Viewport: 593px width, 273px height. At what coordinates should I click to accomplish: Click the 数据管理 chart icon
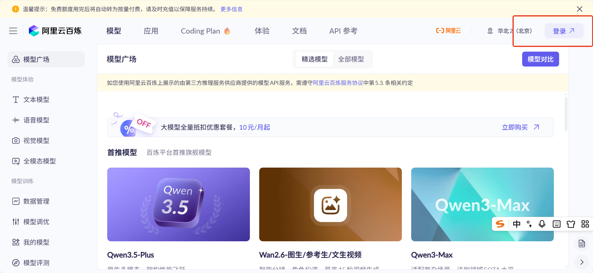coord(16,201)
